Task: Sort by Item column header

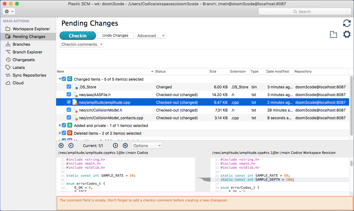Action: coord(105,71)
